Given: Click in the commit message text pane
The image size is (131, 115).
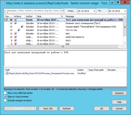Looking at the screenshot, I should [65, 58].
